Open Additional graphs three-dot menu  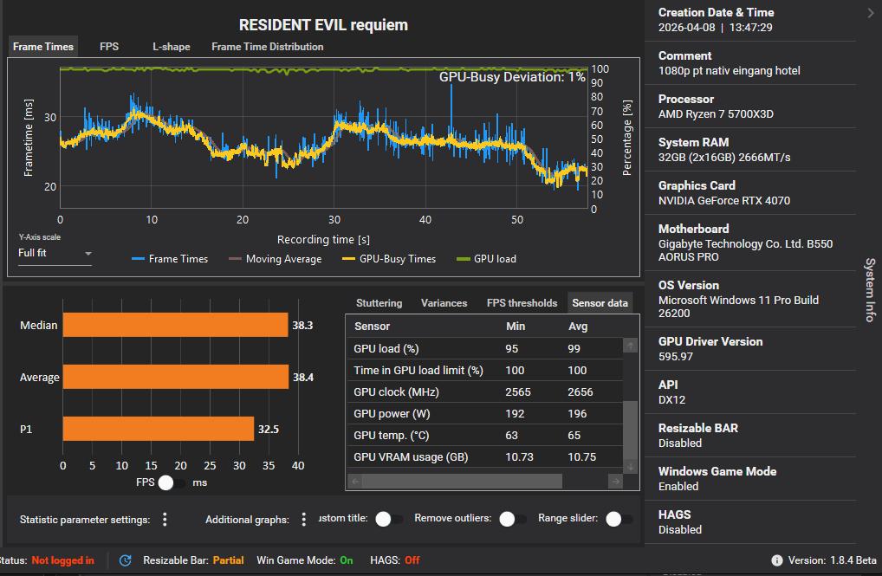304,519
